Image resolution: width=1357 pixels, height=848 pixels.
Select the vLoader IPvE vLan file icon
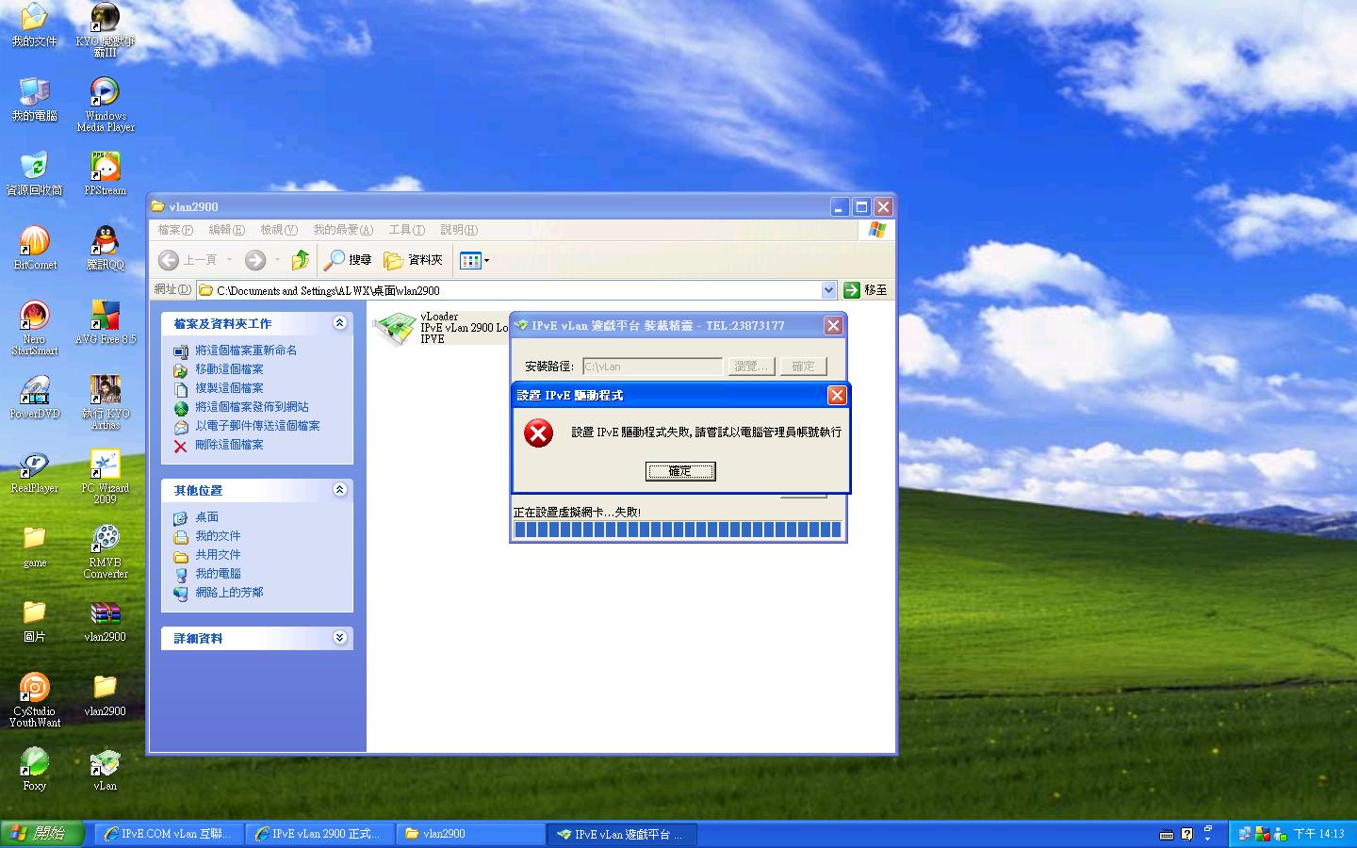coord(394,328)
